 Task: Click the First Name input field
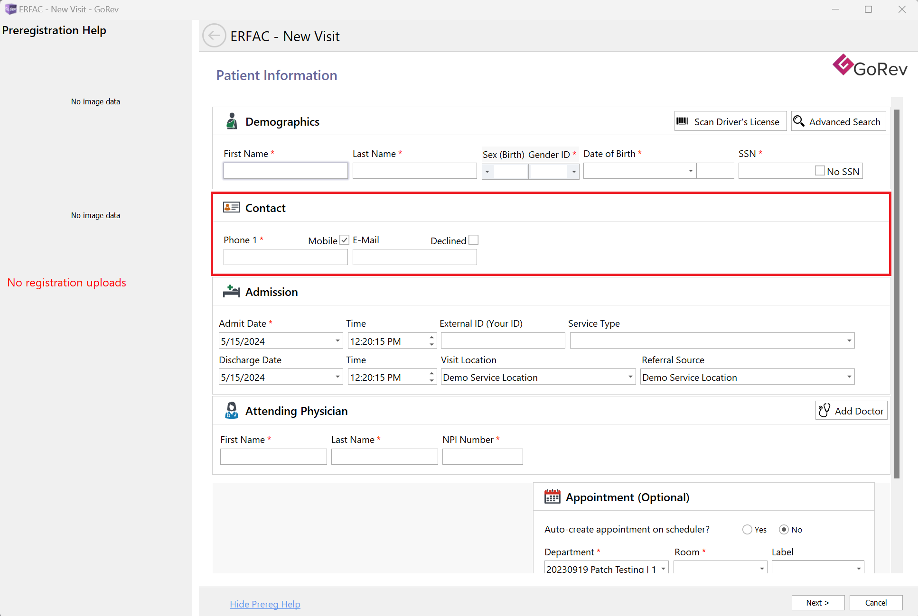pos(286,171)
